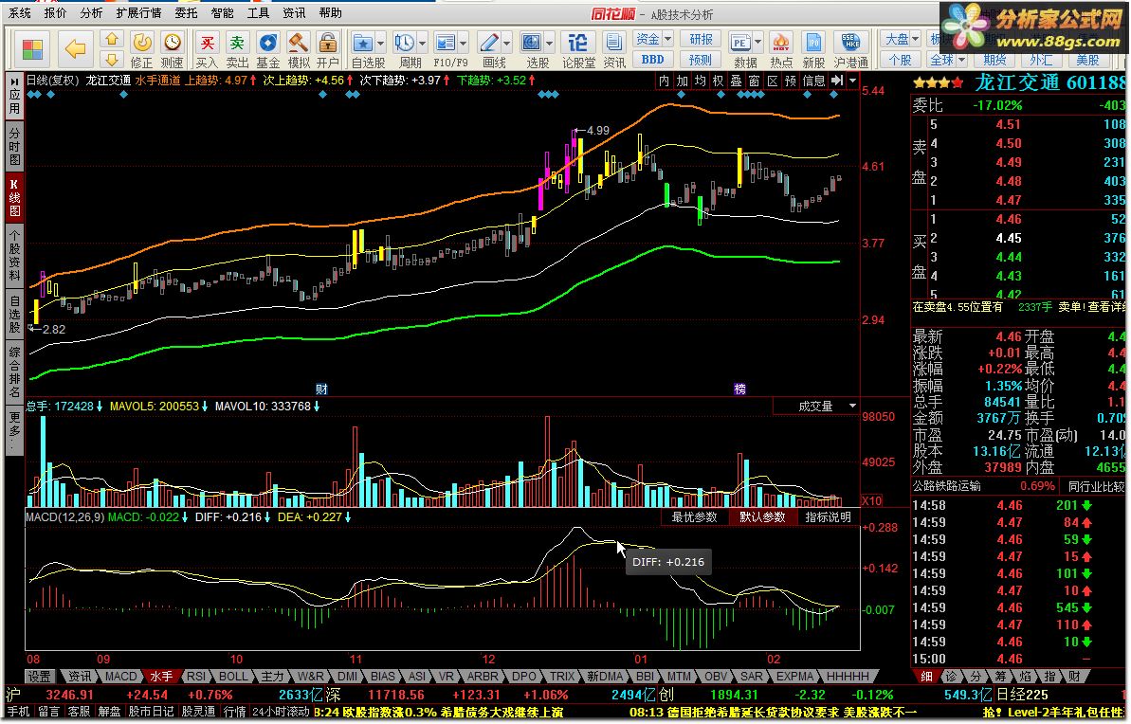Toggle the 叠 overlay option
This screenshot has width=1131, height=724.
pyautogui.click(x=736, y=81)
